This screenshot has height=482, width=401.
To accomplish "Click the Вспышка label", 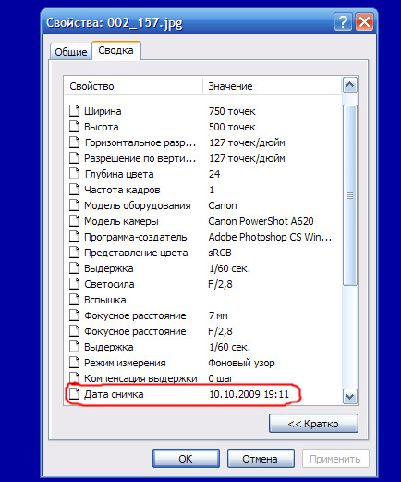I will [x=105, y=300].
